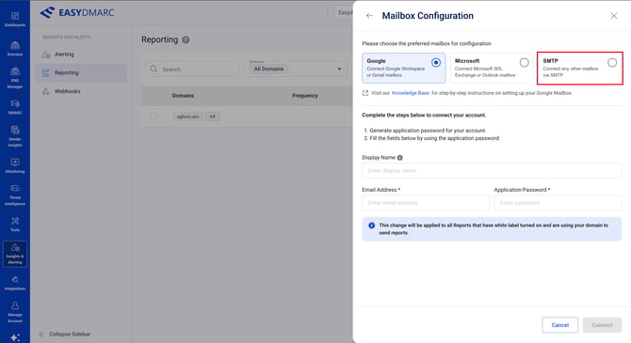
Task: Click the Display Name info icon
Action: pos(400,158)
